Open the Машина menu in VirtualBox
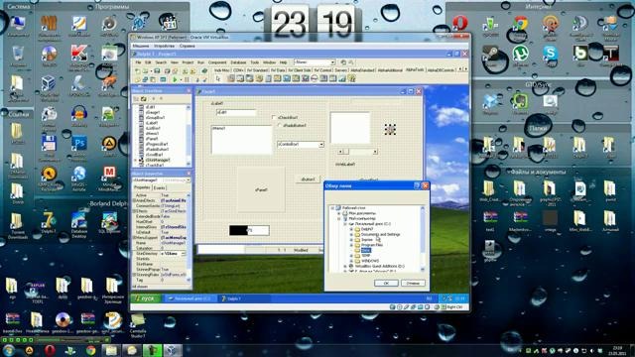Image resolution: width=635 pixels, height=357 pixels. coord(141,46)
